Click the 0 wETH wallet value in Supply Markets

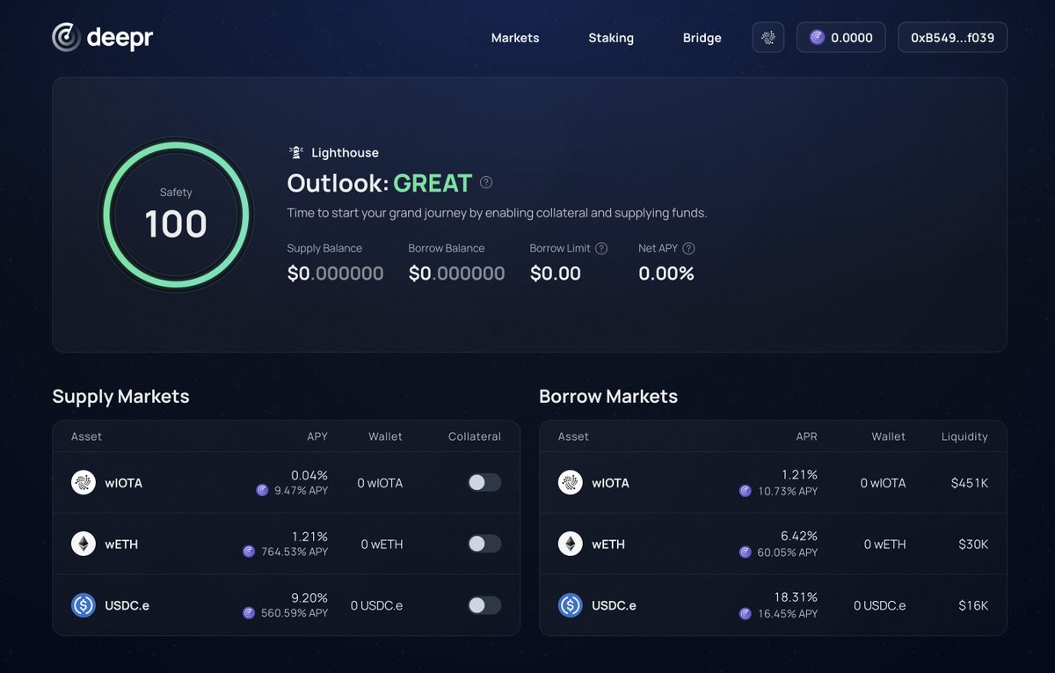pos(382,545)
